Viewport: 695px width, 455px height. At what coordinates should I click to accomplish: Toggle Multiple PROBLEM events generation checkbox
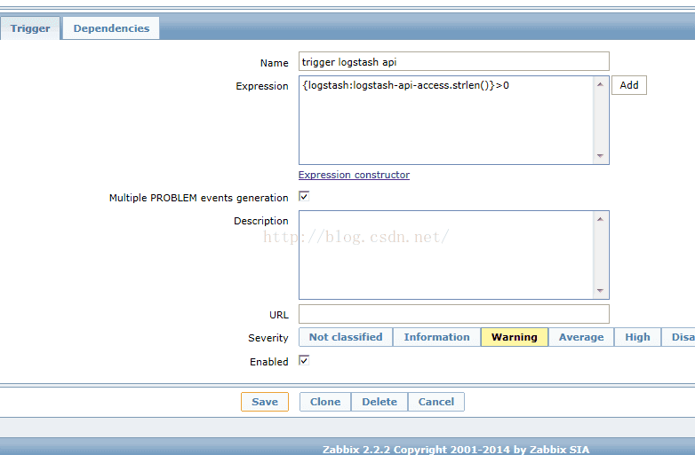tap(304, 196)
